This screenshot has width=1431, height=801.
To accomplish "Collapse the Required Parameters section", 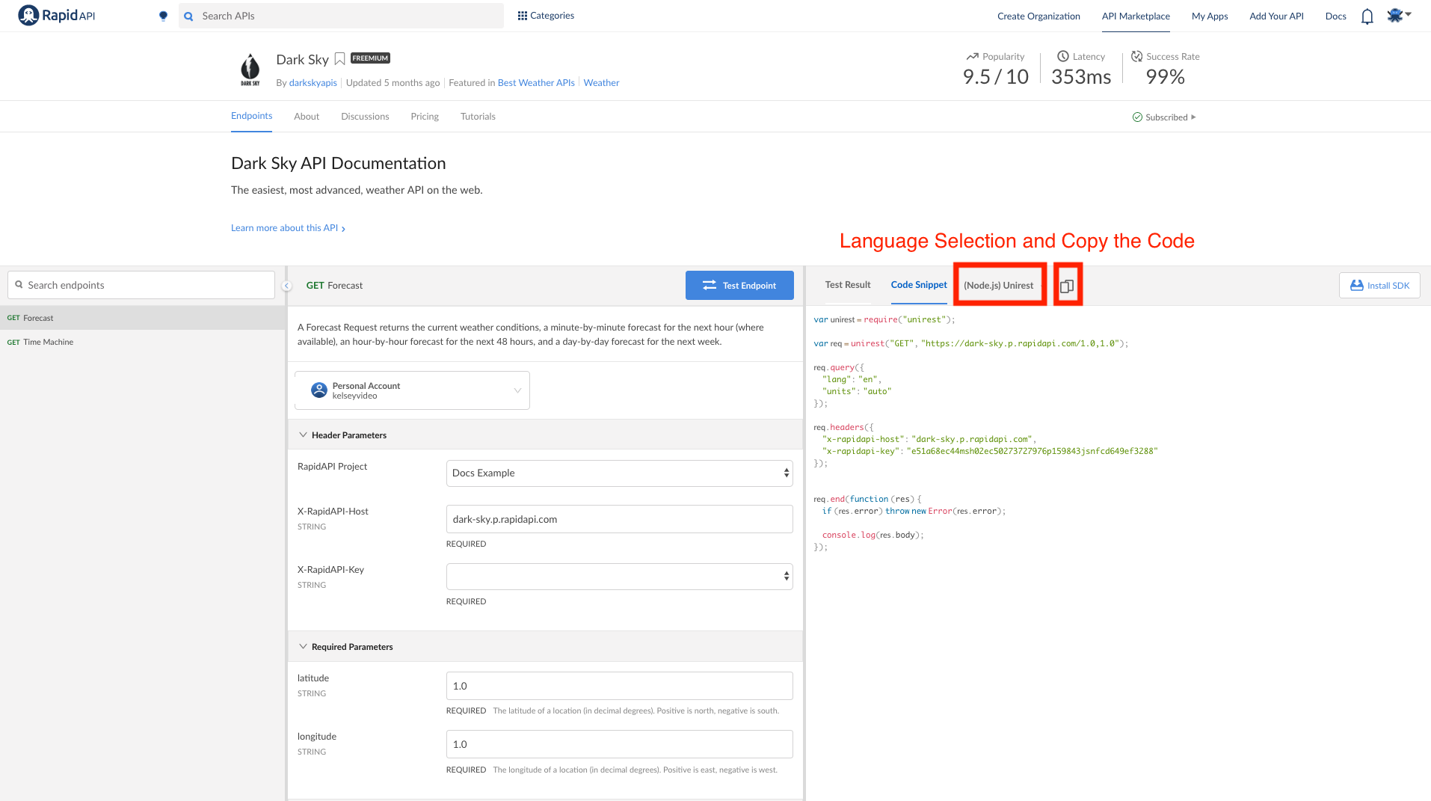I will click(x=303, y=646).
